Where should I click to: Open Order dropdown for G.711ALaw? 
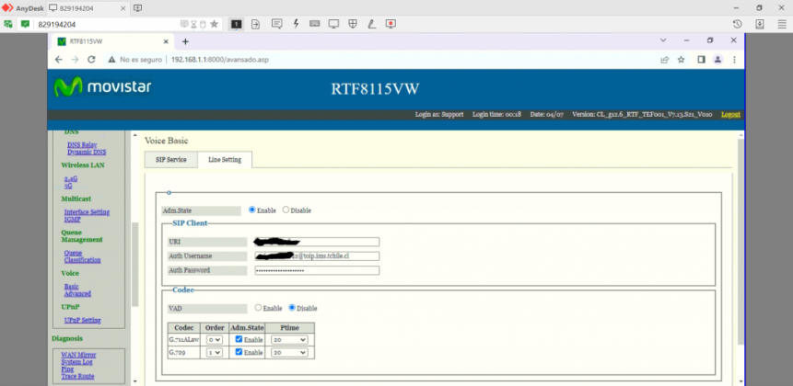pos(215,339)
